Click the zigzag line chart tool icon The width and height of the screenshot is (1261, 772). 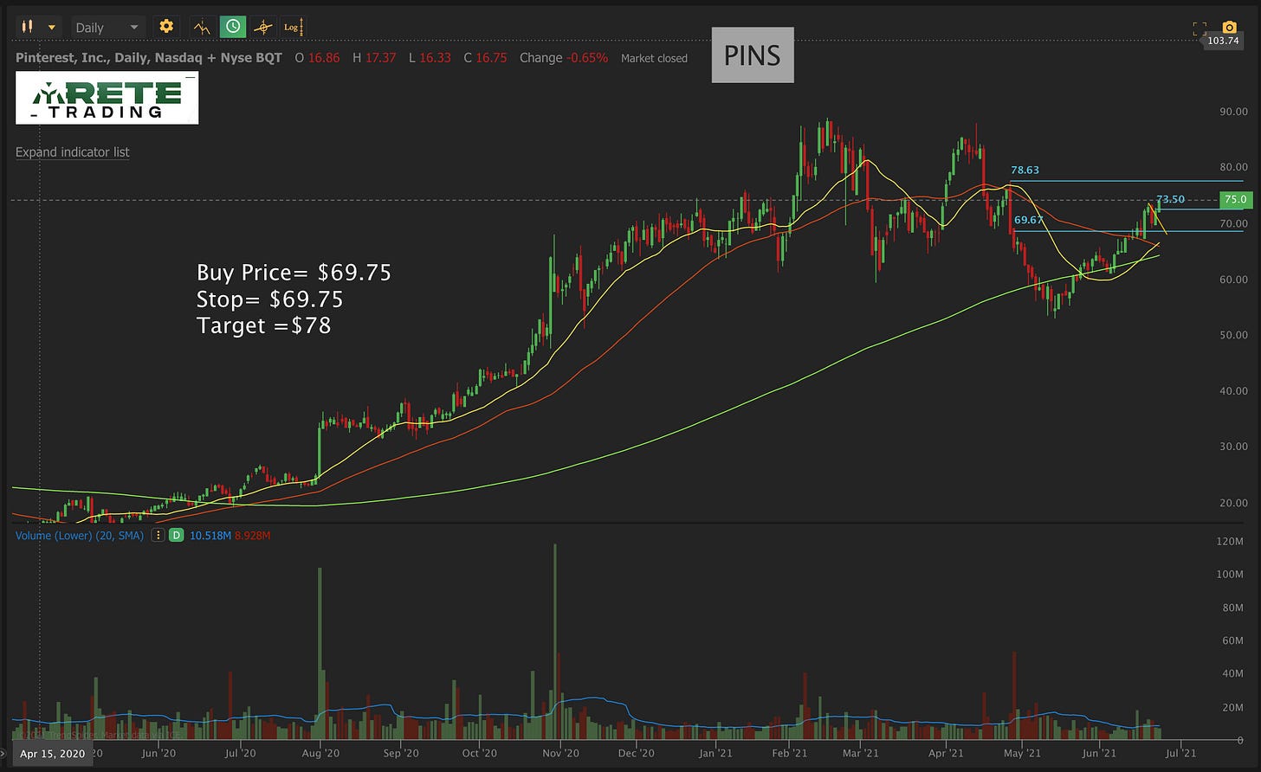tap(202, 27)
